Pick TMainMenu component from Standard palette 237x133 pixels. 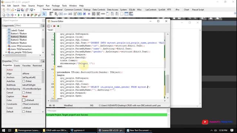pos(51,14)
